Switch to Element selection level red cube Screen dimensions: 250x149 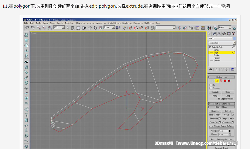click(229, 81)
